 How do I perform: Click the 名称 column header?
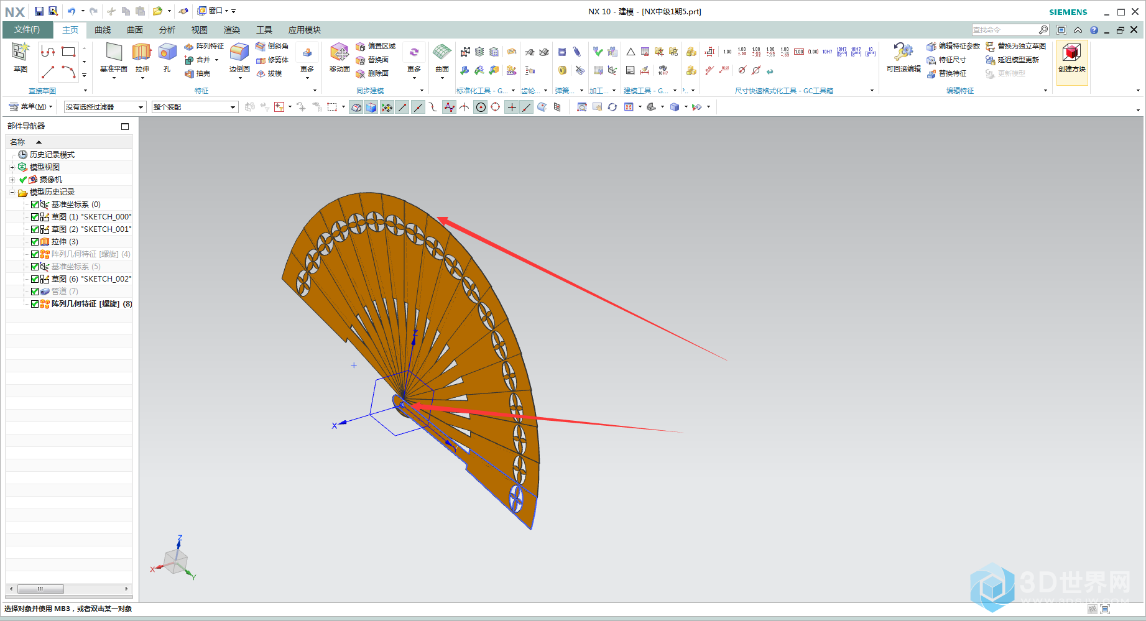click(x=69, y=142)
